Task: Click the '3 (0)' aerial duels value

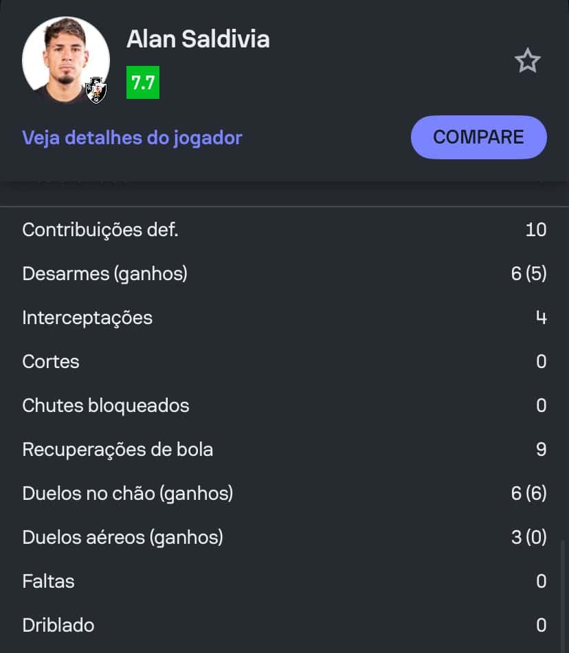Action: 528,537
